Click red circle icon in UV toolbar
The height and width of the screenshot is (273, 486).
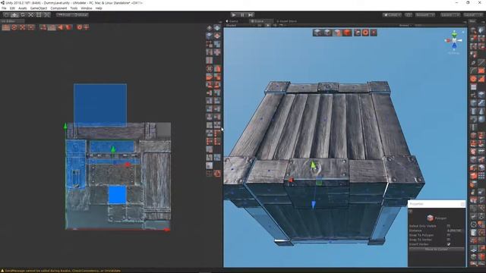[14, 27]
